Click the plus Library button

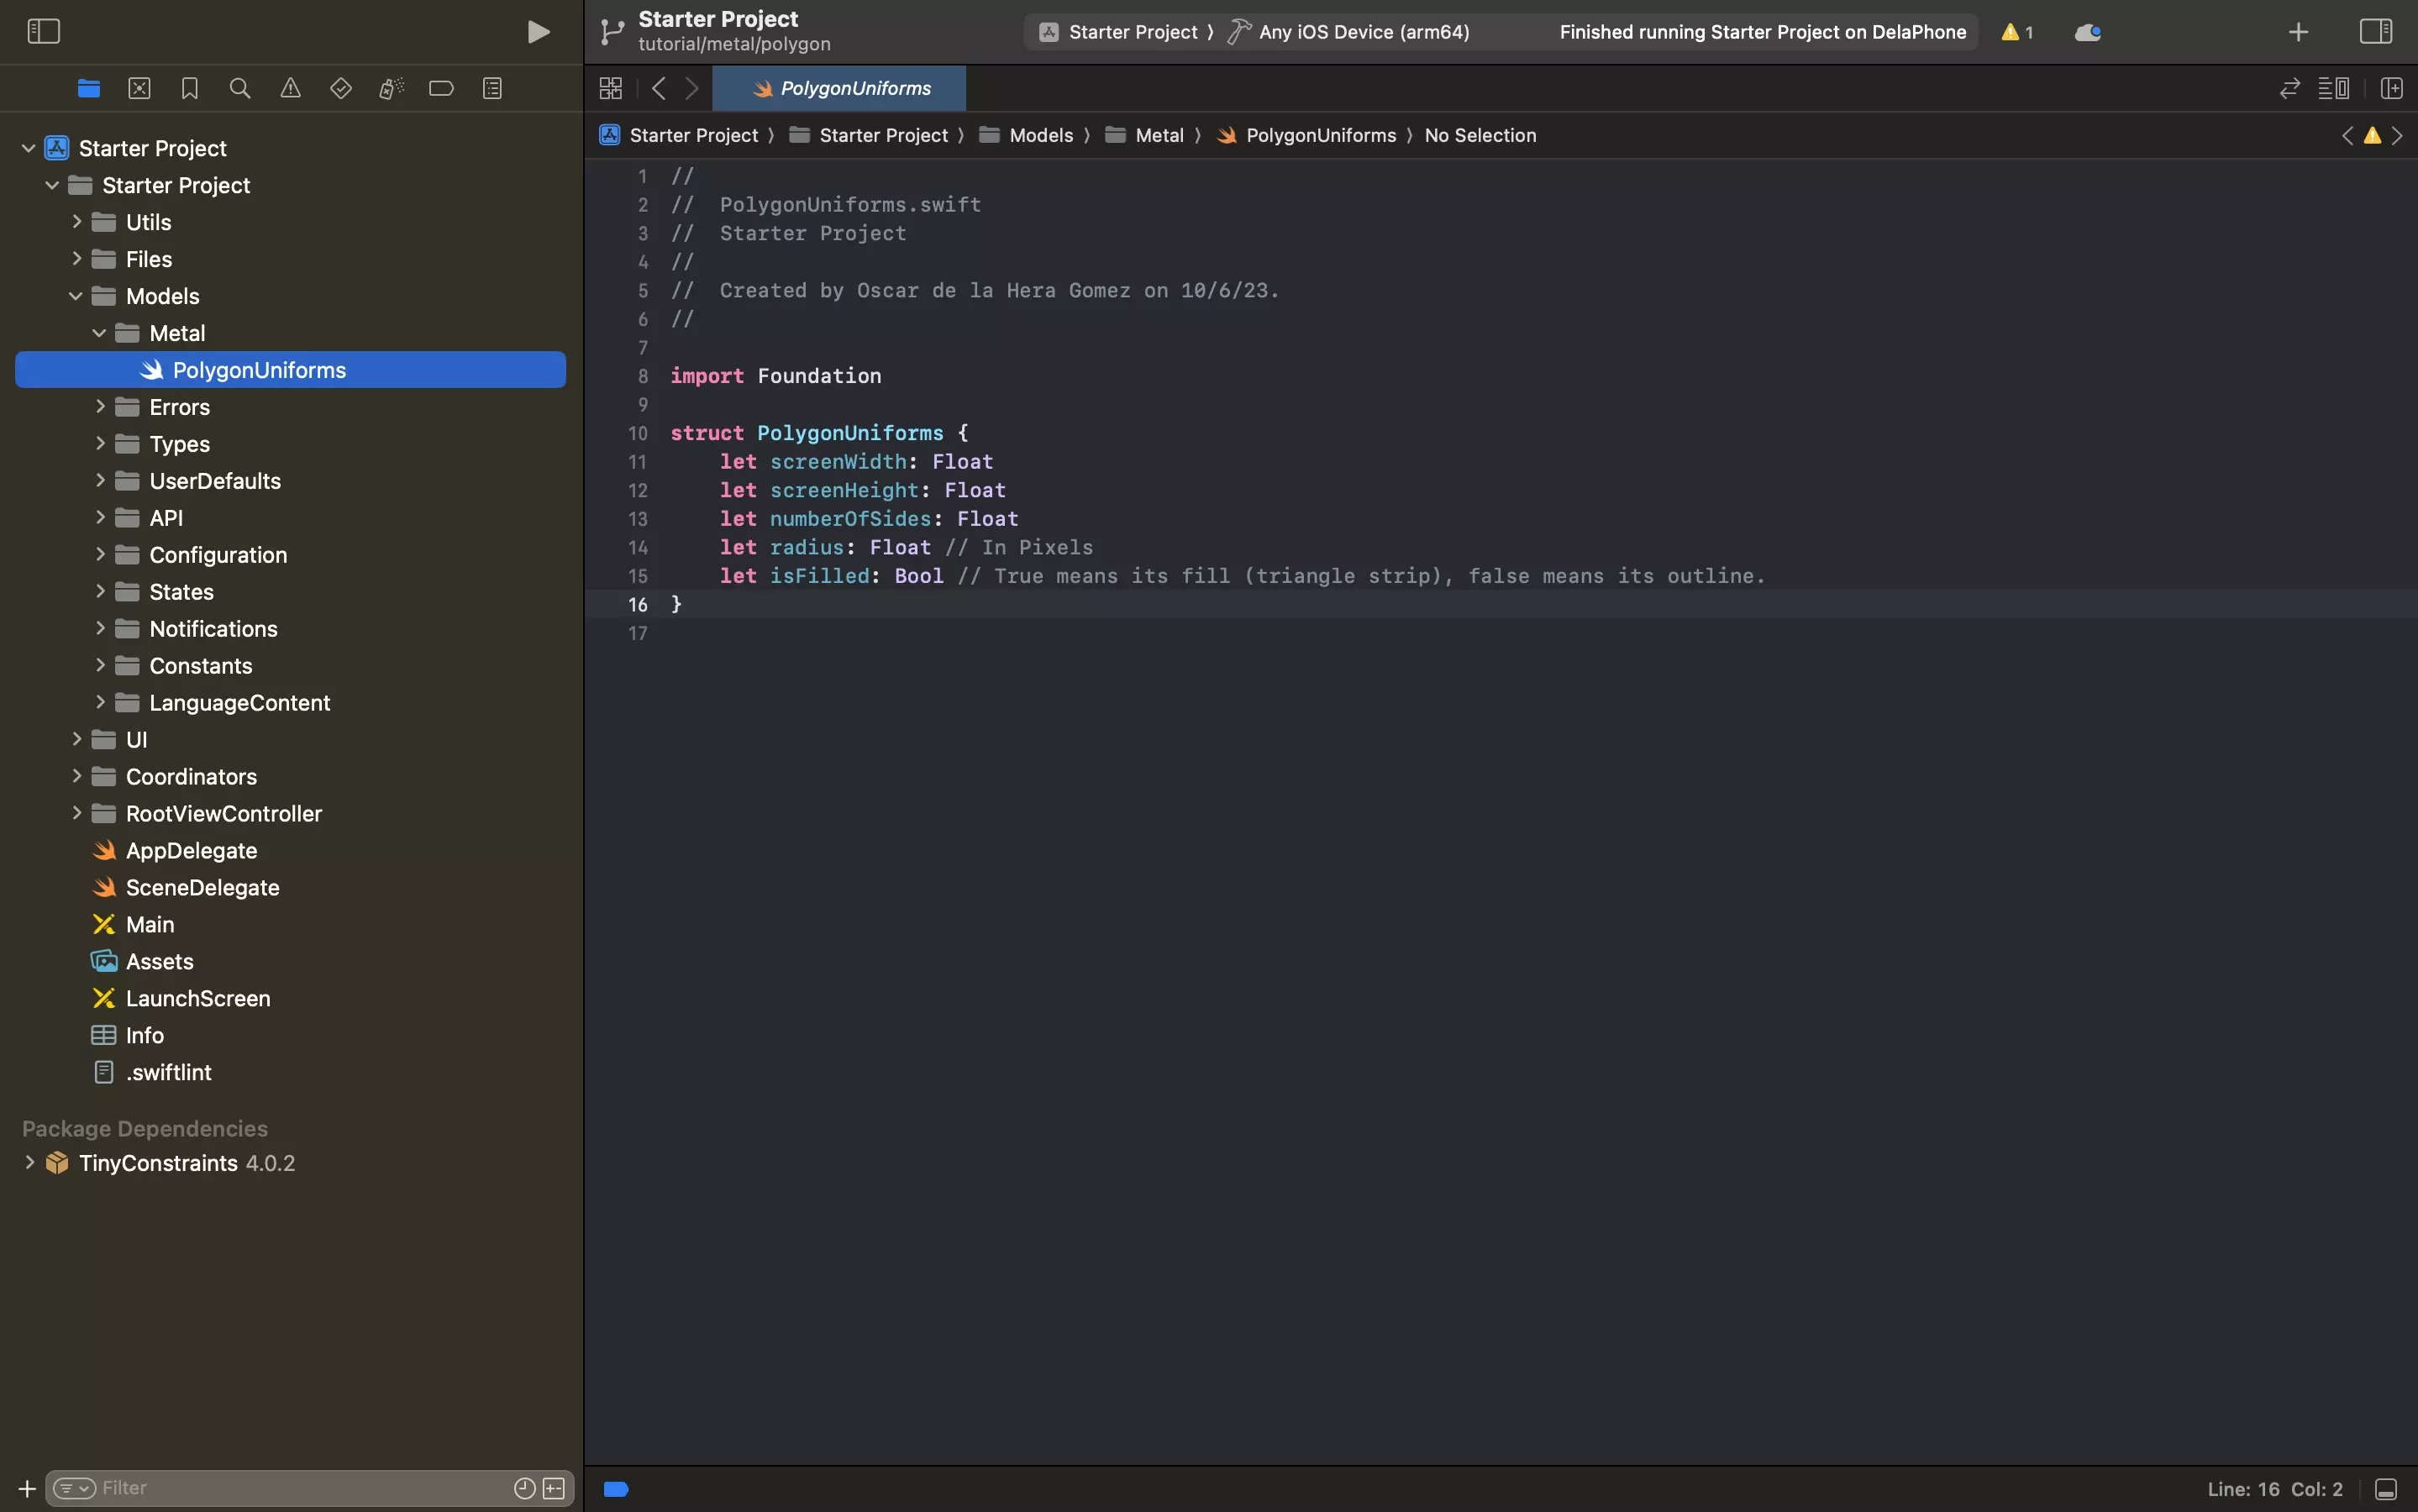pos(2298,32)
